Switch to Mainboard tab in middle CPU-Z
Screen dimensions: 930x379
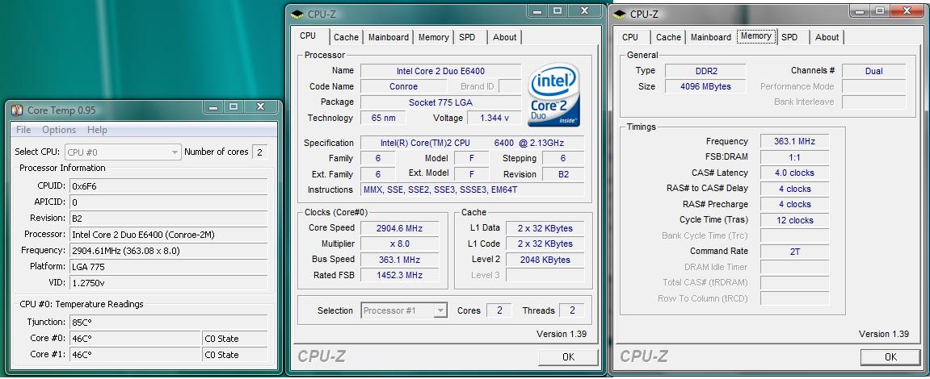pos(389,37)
